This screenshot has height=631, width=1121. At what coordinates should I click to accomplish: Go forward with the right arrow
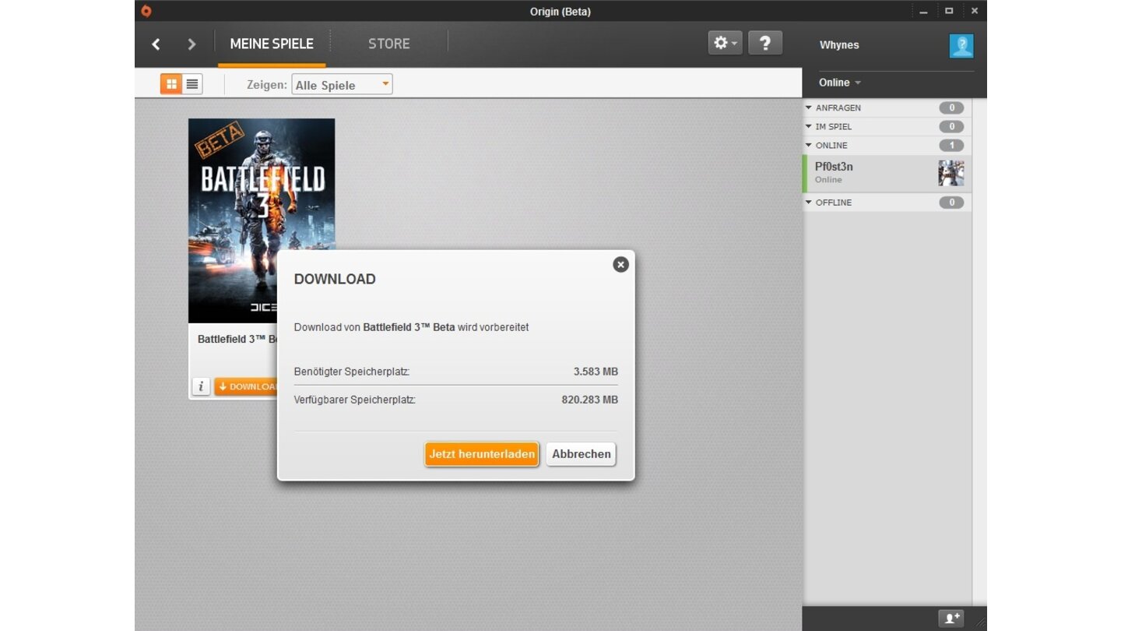192,44
